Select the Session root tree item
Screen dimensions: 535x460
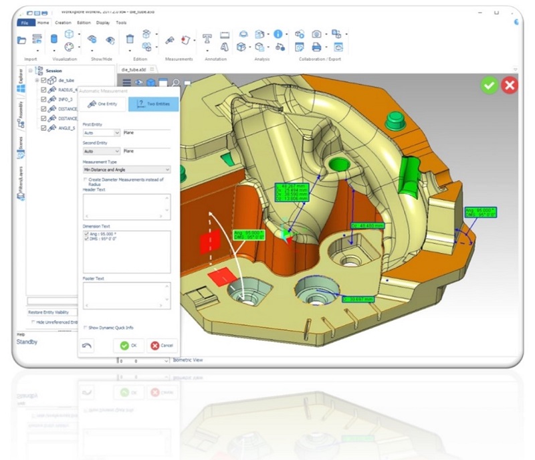pyautogui.click(x=53, y=71)
